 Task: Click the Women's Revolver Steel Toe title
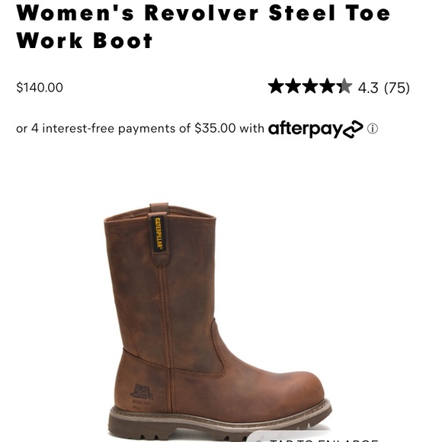coord(203,27)
